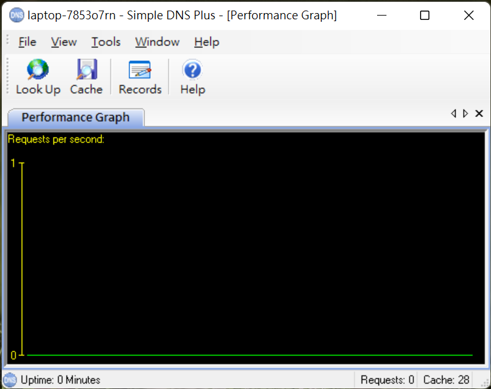Close the Simple DNS Plus window
The image size is (491, 389).
coord(469,15)
